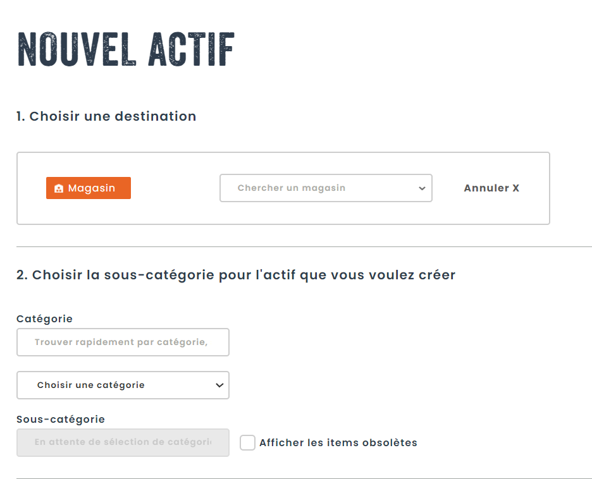
Task: Click the chevron of Choisir une catégorie
Action: [219, 385]
